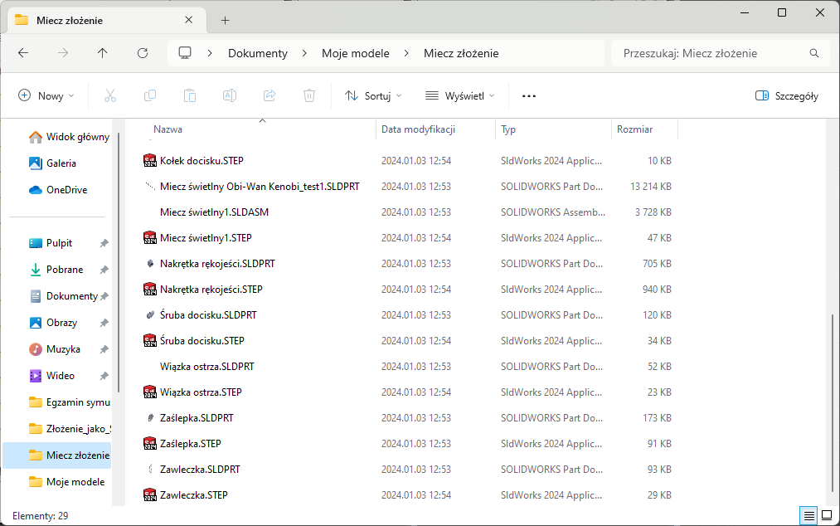Click the Share icon in toolbar
This screenshot has width=840, height=526.
pyautogui.click(x=269, y=96)
